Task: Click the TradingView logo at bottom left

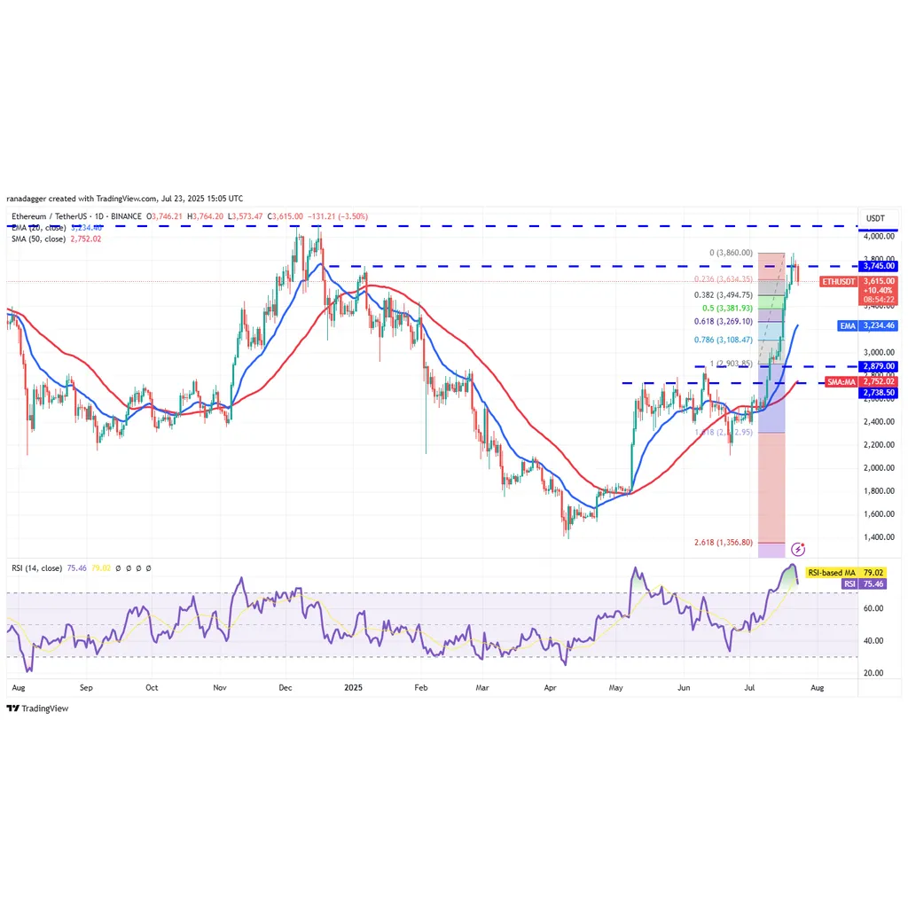Action: (x=37, y=708)
